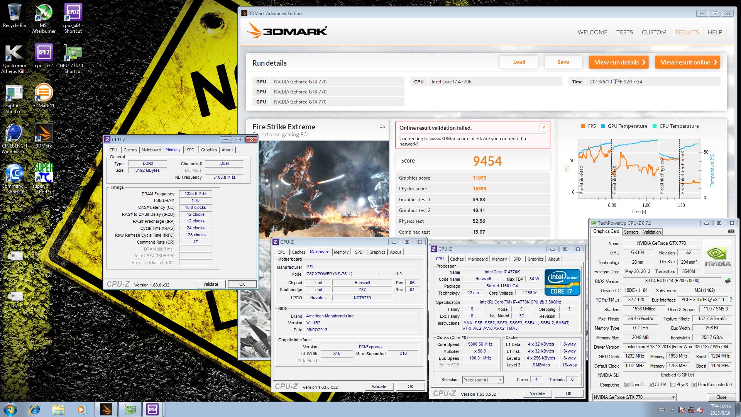Open the CUSTOM tab in 3DMark
This screenshot has height=417, width=741.
click(654, 32)
